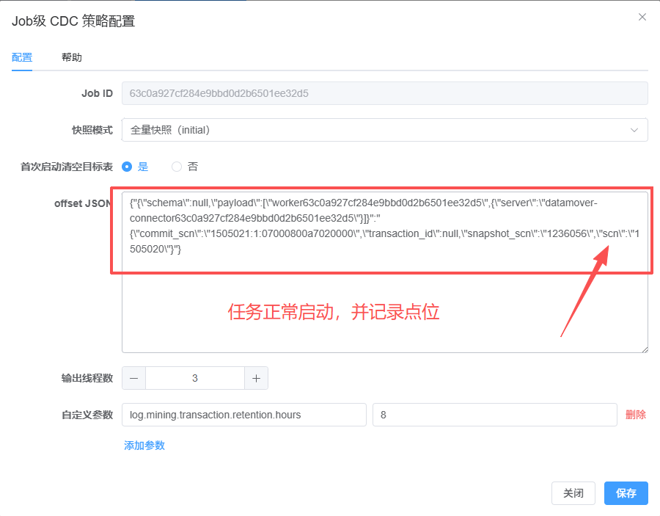Viewport: 660px width, 516px height.
Task: Click the disabled Job ID field
Action: click(385, 93)
